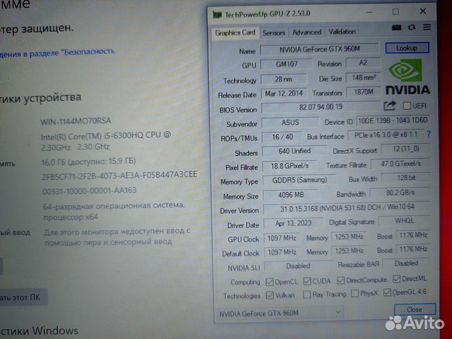This screenshot has width=452, height=339.
Task: Toggle the OpenCL checkbox
Action: tap(270, 282)
